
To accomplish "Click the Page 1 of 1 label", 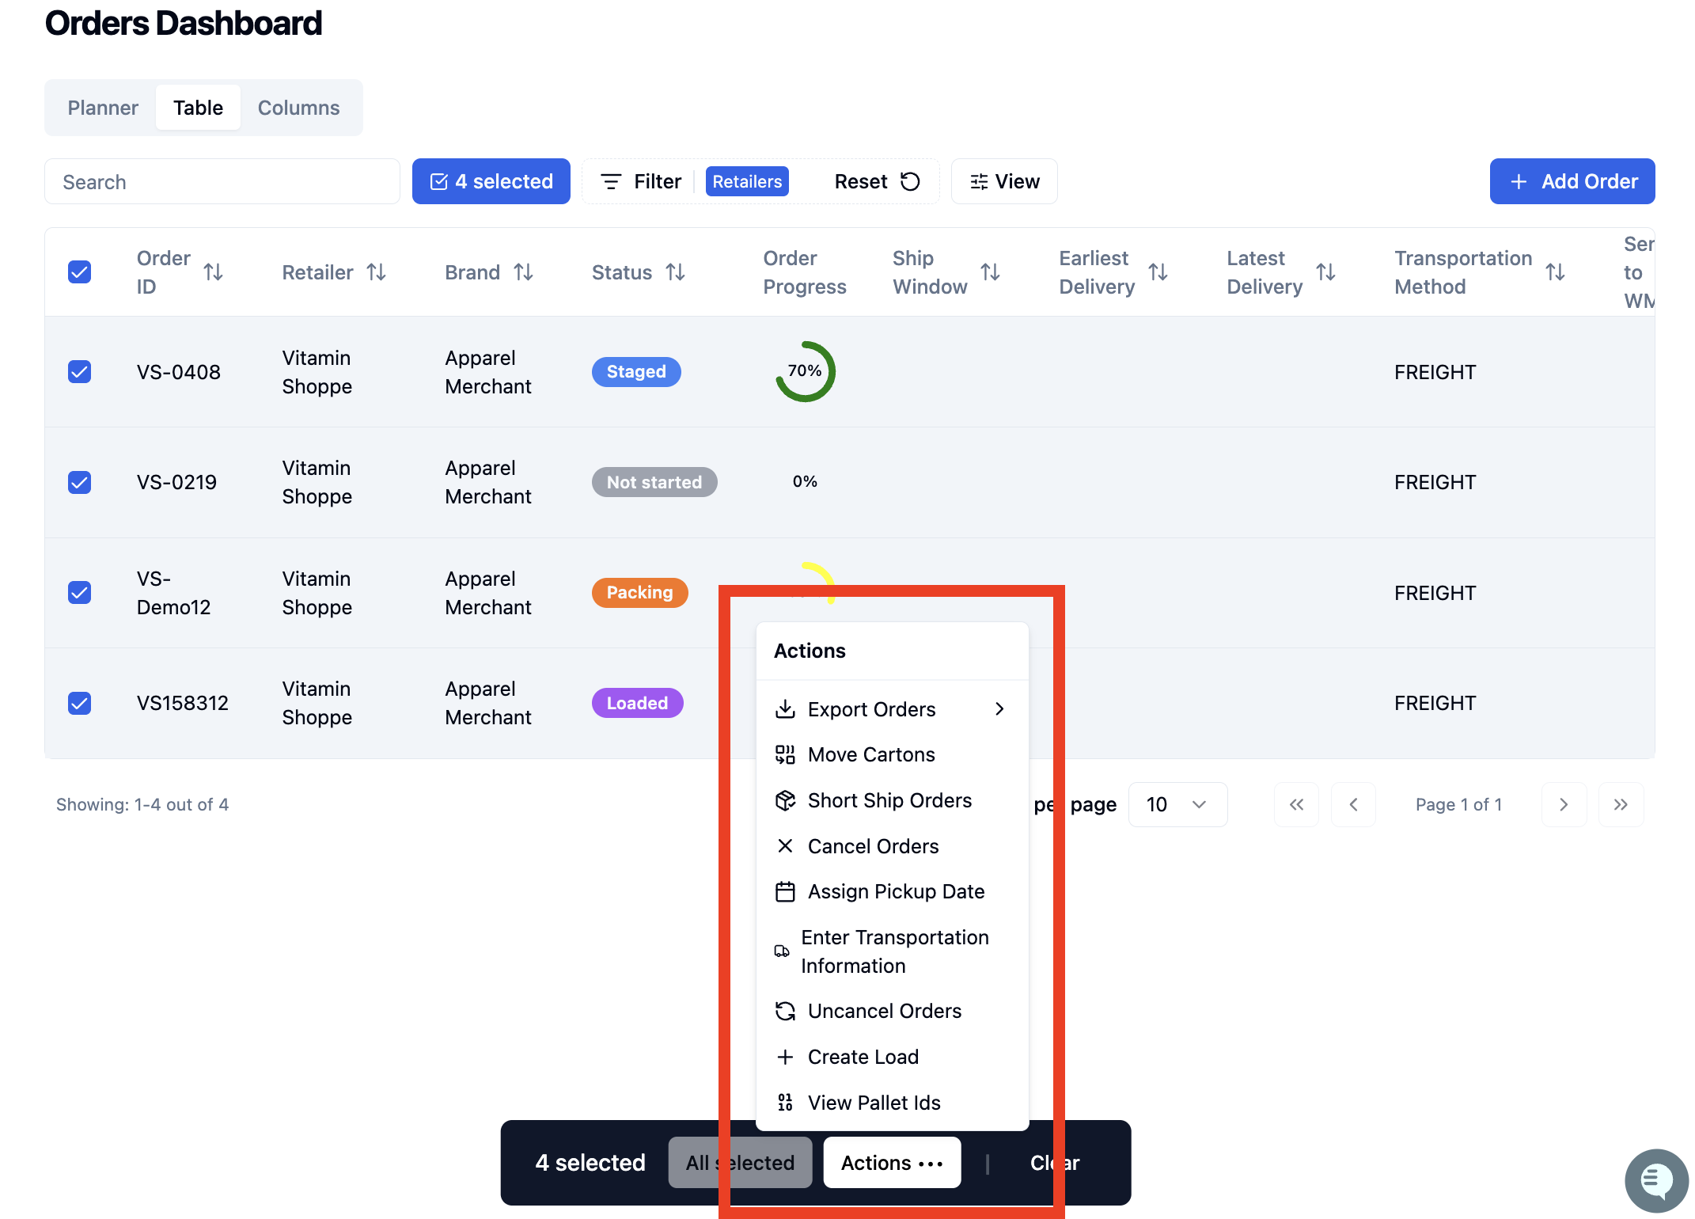I will point(1458,804).
